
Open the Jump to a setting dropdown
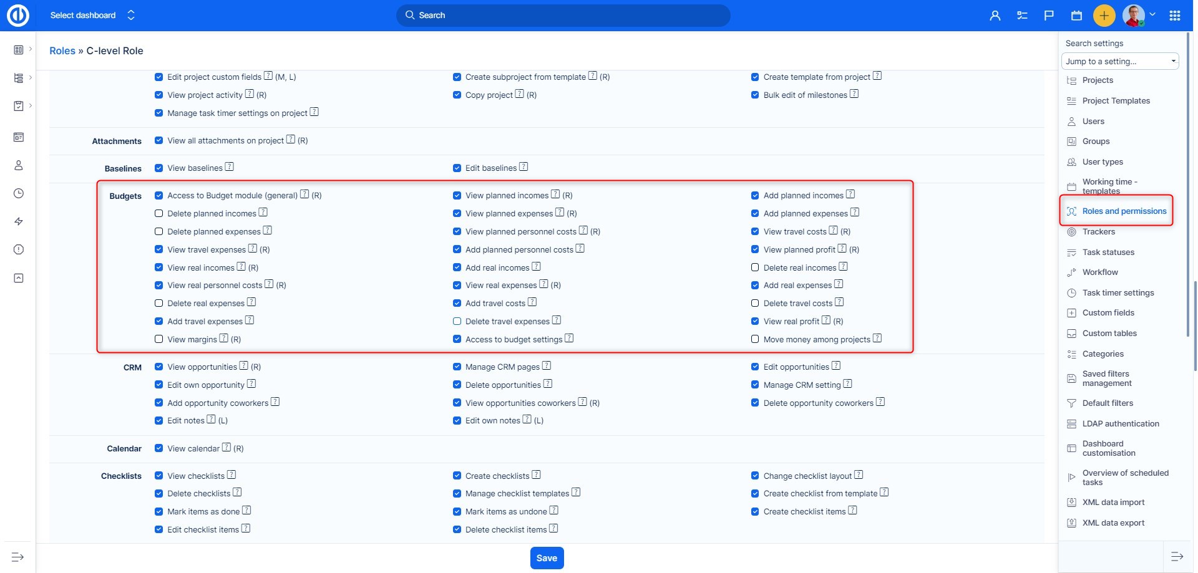(x=1119, y=61)
